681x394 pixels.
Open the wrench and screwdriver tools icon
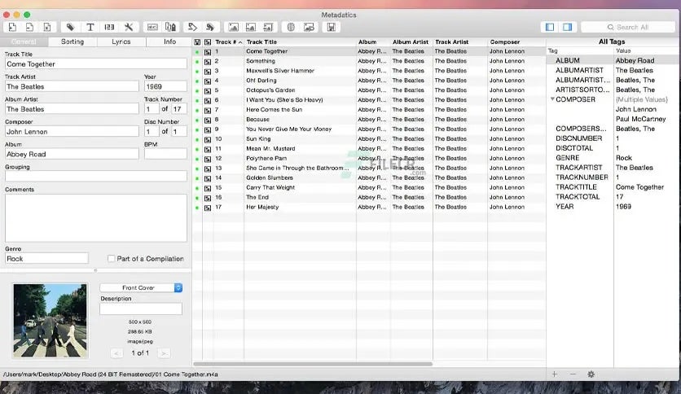click(129, 27)
